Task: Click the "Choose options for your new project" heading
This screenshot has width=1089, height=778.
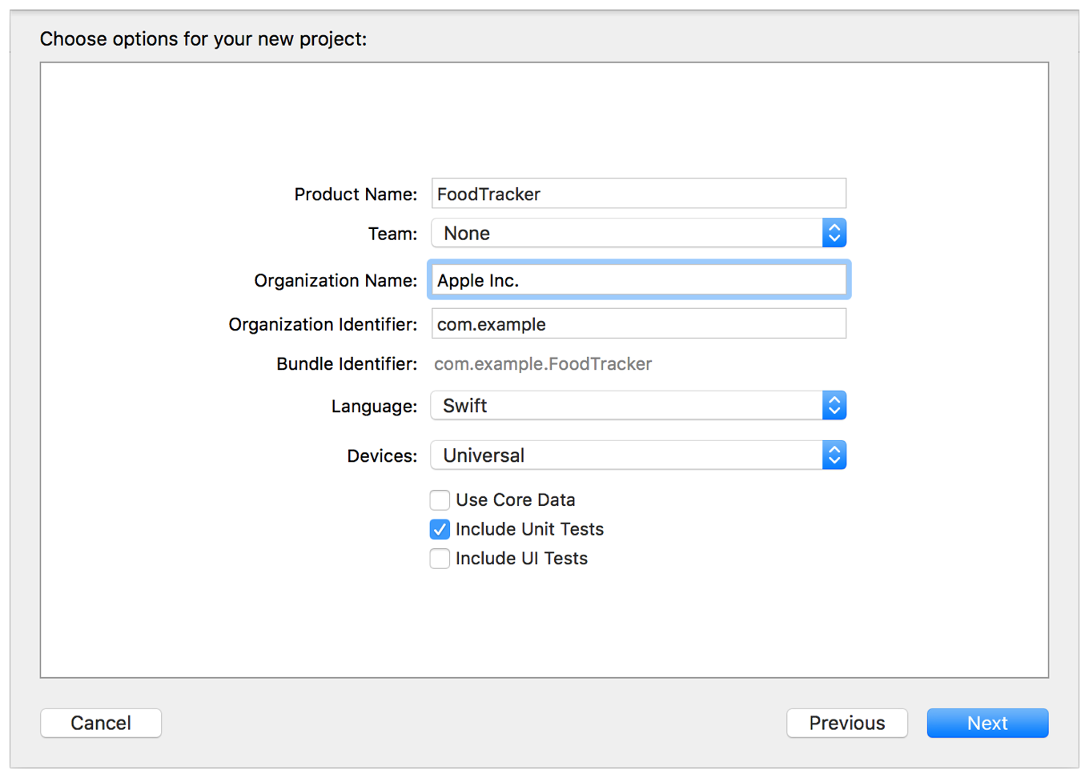Action: tap(203, 38)
